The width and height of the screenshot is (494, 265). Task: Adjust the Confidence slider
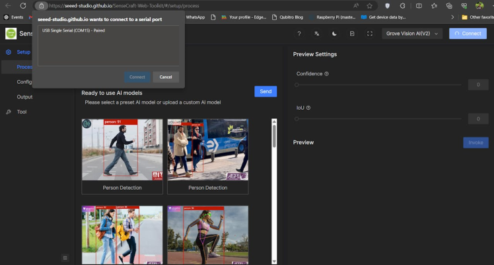[297, 85]
